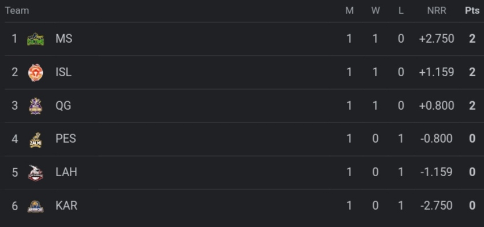484x227 pixels.
Task: Sort by the Pts column header
Action: coord(472,10)
